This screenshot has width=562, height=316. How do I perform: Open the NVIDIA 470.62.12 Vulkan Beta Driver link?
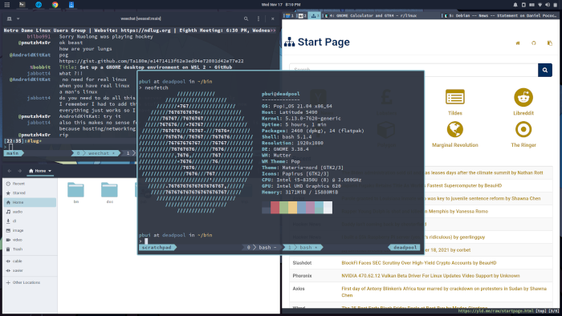[430, 276]
